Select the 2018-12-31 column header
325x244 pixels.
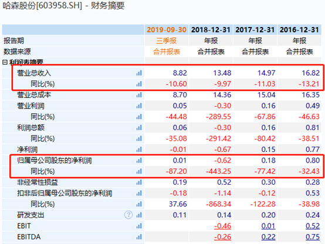click(x=211, y=30)
